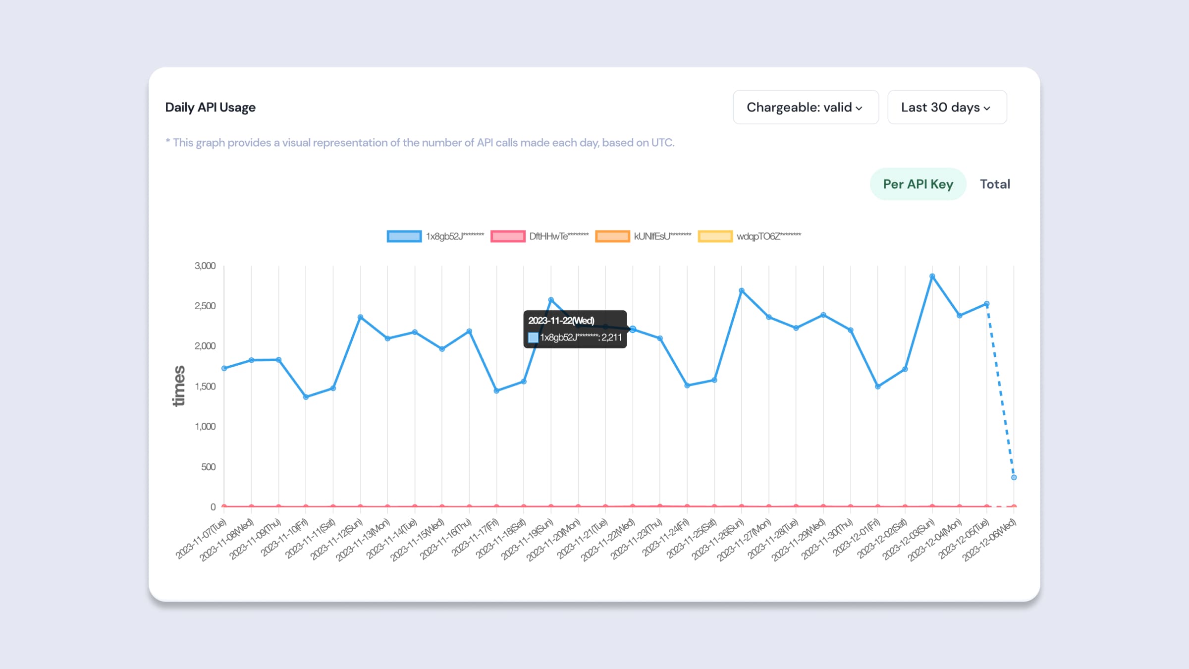Click the blue data point on 2023-11-19(Sun)

coord(551,300)
